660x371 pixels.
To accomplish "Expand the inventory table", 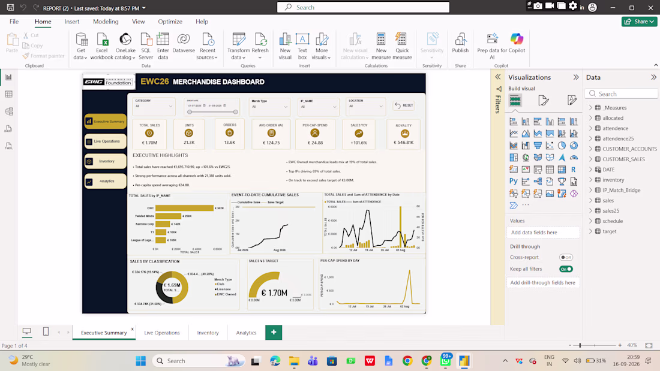I will [590, 180].
